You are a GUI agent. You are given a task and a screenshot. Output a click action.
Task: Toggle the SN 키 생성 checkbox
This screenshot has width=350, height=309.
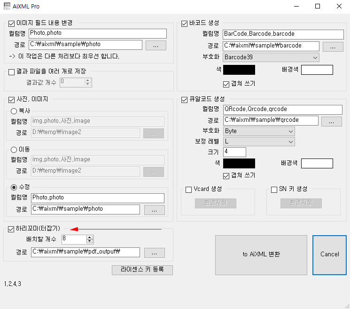click(x=274, y=190)
